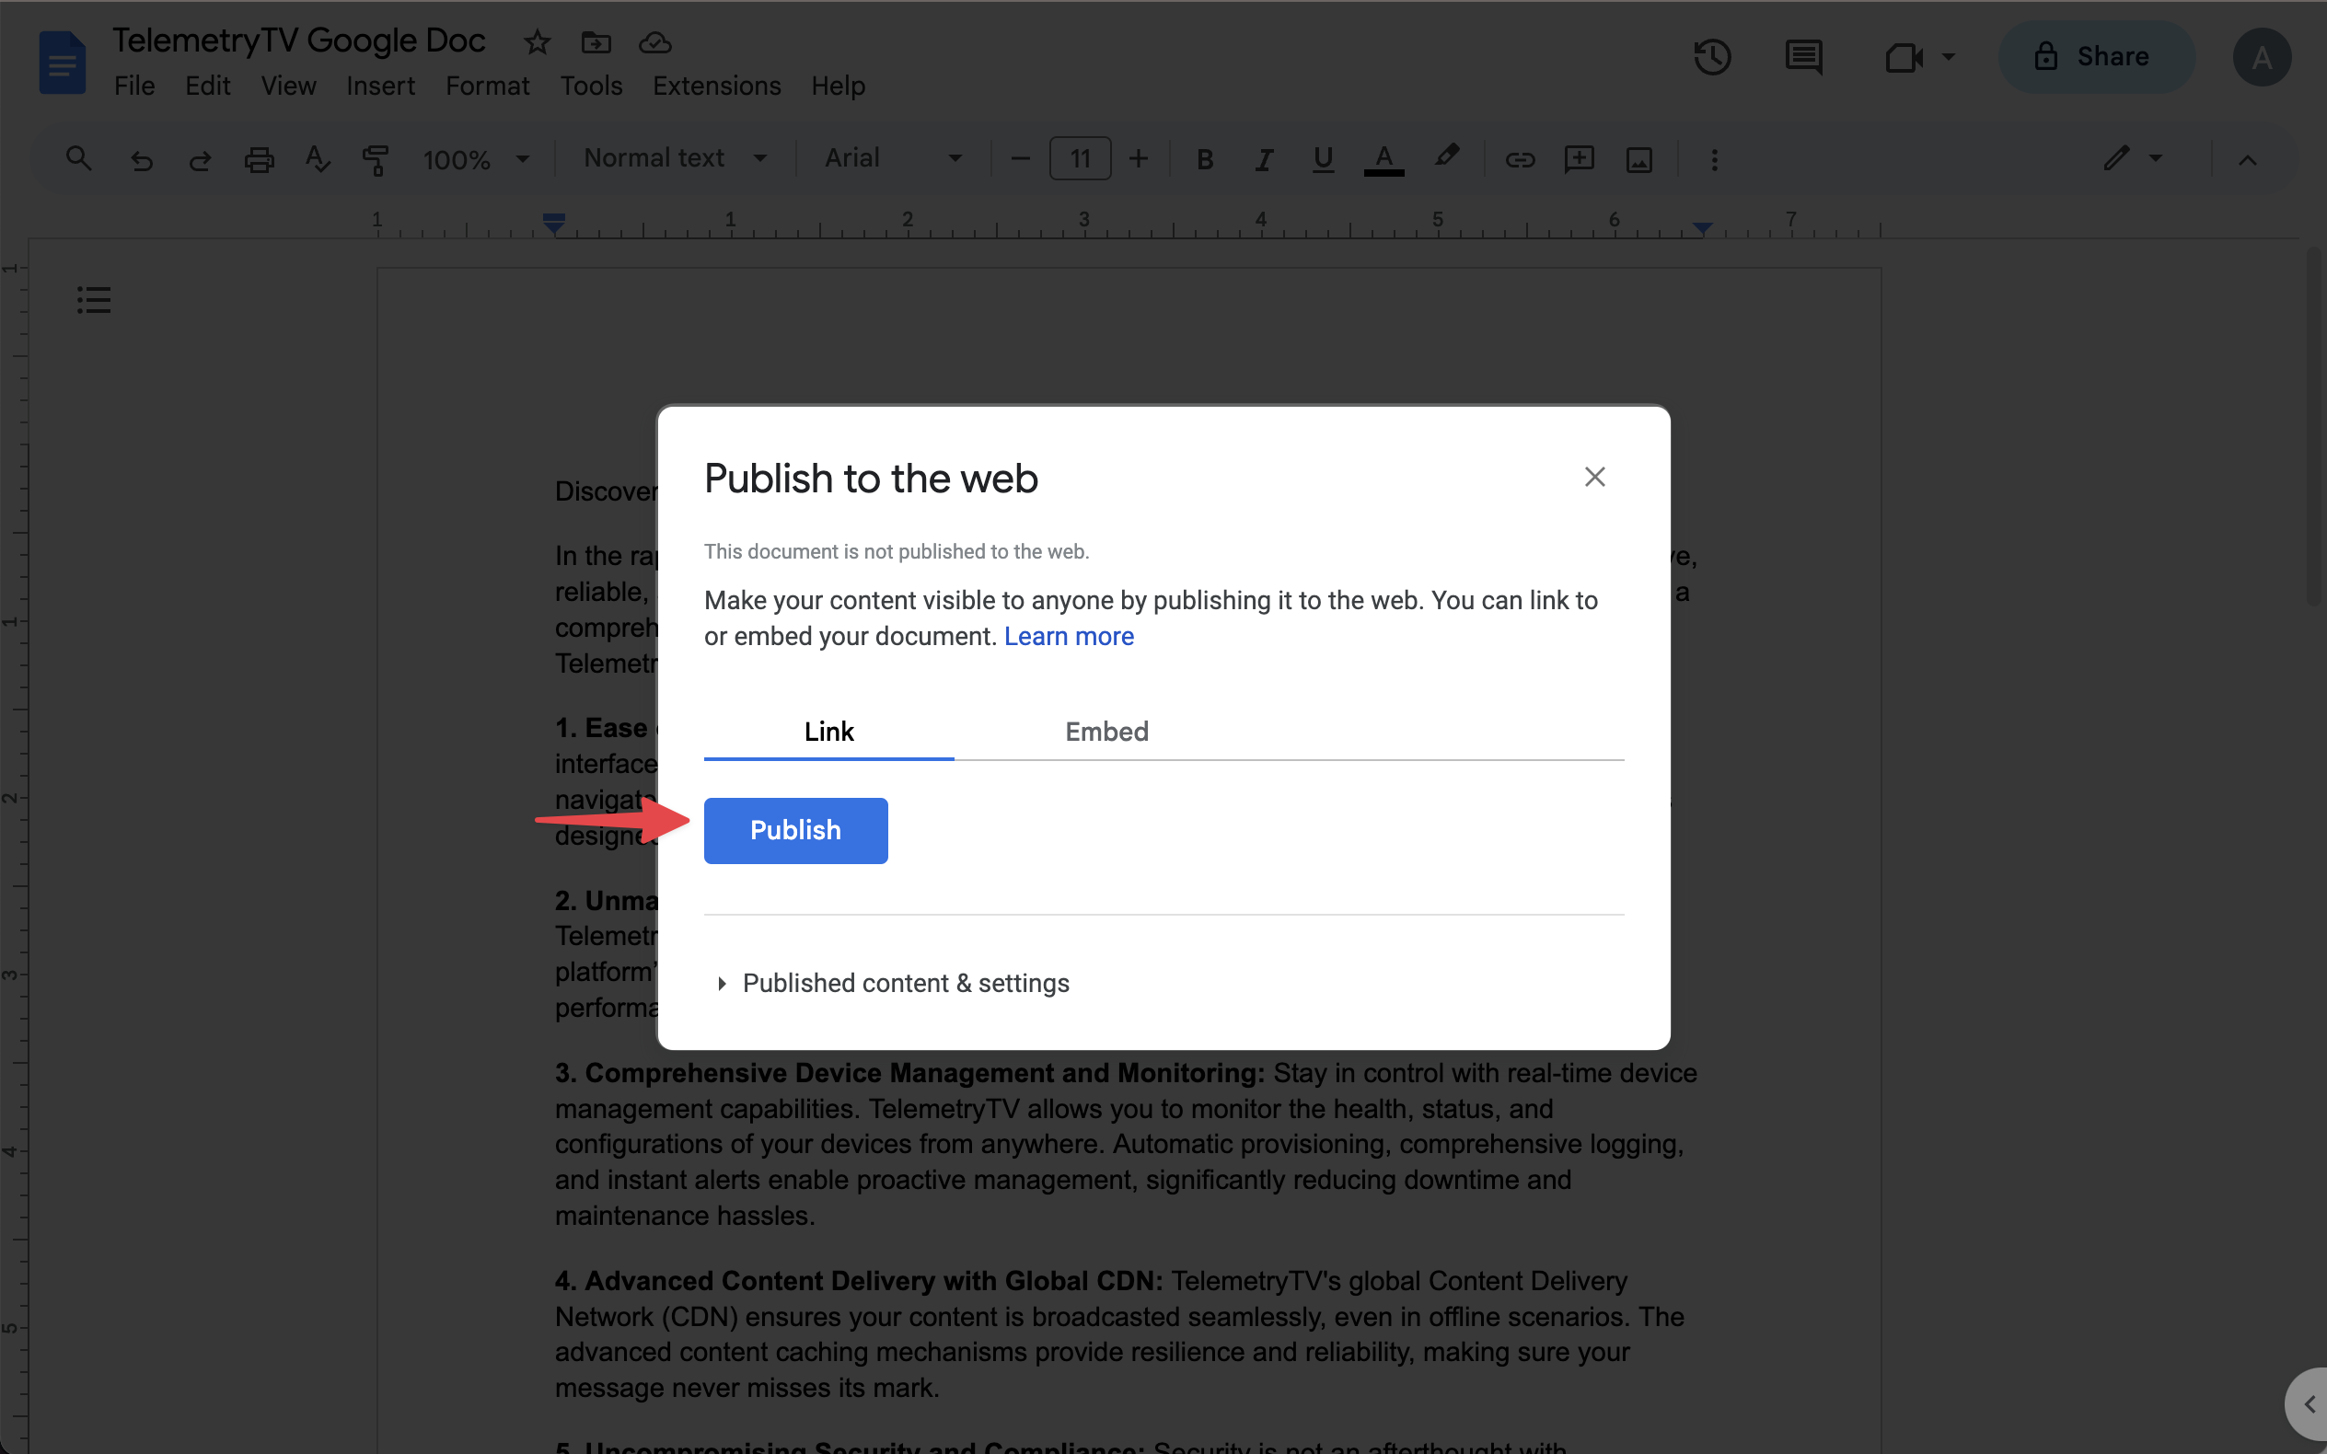Viewport: 2327px width, 1454px height.
Task: Follow the Learn more link
Action: [1069, 637]
